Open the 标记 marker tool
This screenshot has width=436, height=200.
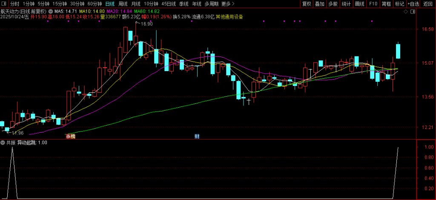pos(399,4)
